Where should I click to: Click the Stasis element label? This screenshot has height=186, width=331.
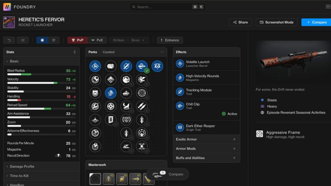click(x=272, y=100)
